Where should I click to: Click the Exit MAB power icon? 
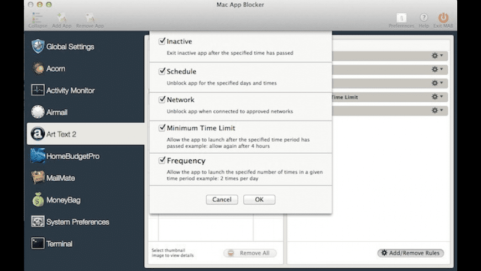pyautogui.click(x=443, y=18)
